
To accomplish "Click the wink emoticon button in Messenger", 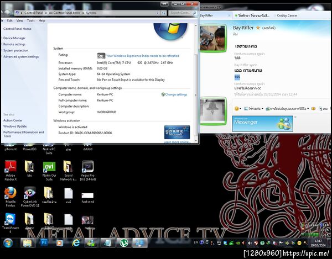I will (x=313, y=109).
